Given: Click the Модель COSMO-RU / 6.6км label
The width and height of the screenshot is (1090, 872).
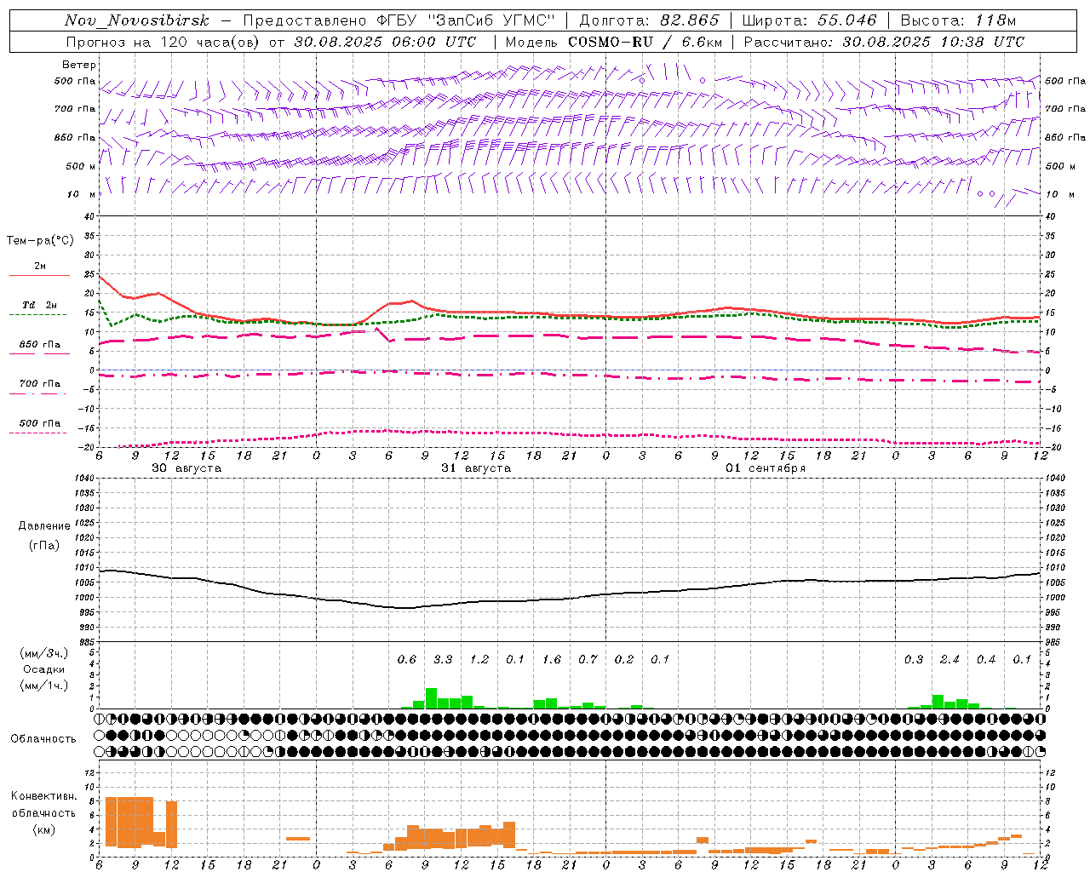Looking at the screenshot, I should (x=613, y=42).
